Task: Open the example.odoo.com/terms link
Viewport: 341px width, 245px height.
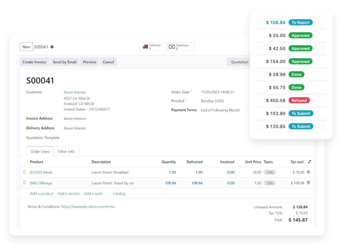Action: click(88, 207)
